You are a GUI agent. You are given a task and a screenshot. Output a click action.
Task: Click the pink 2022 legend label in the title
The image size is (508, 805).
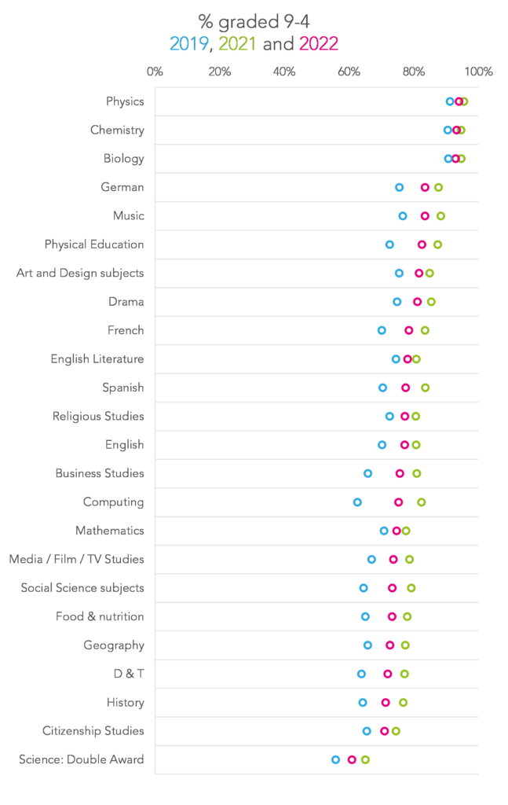[x=319, y=44]
